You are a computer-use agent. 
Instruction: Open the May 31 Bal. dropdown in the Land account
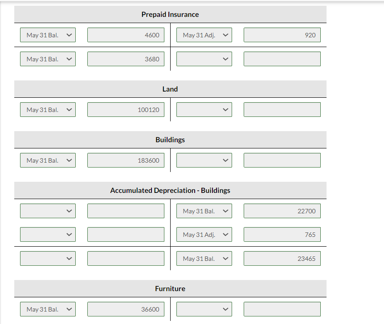tap(48, 109)
